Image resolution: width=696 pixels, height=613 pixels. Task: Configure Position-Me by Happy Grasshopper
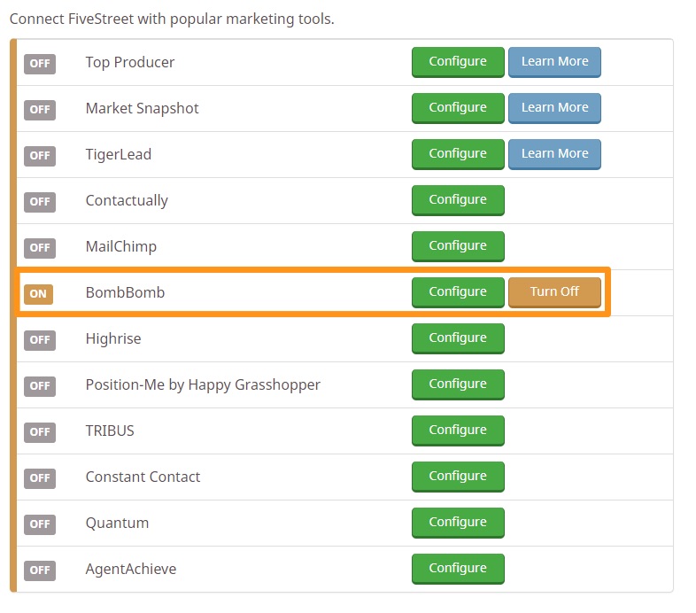458,384
